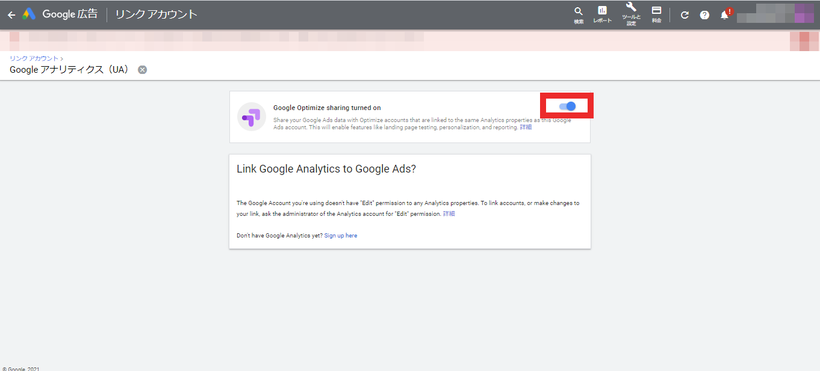The image size is (820, 371).
Task: Open 詳細 link in Optimize sharing description
Action: click(x=526, y=127)
